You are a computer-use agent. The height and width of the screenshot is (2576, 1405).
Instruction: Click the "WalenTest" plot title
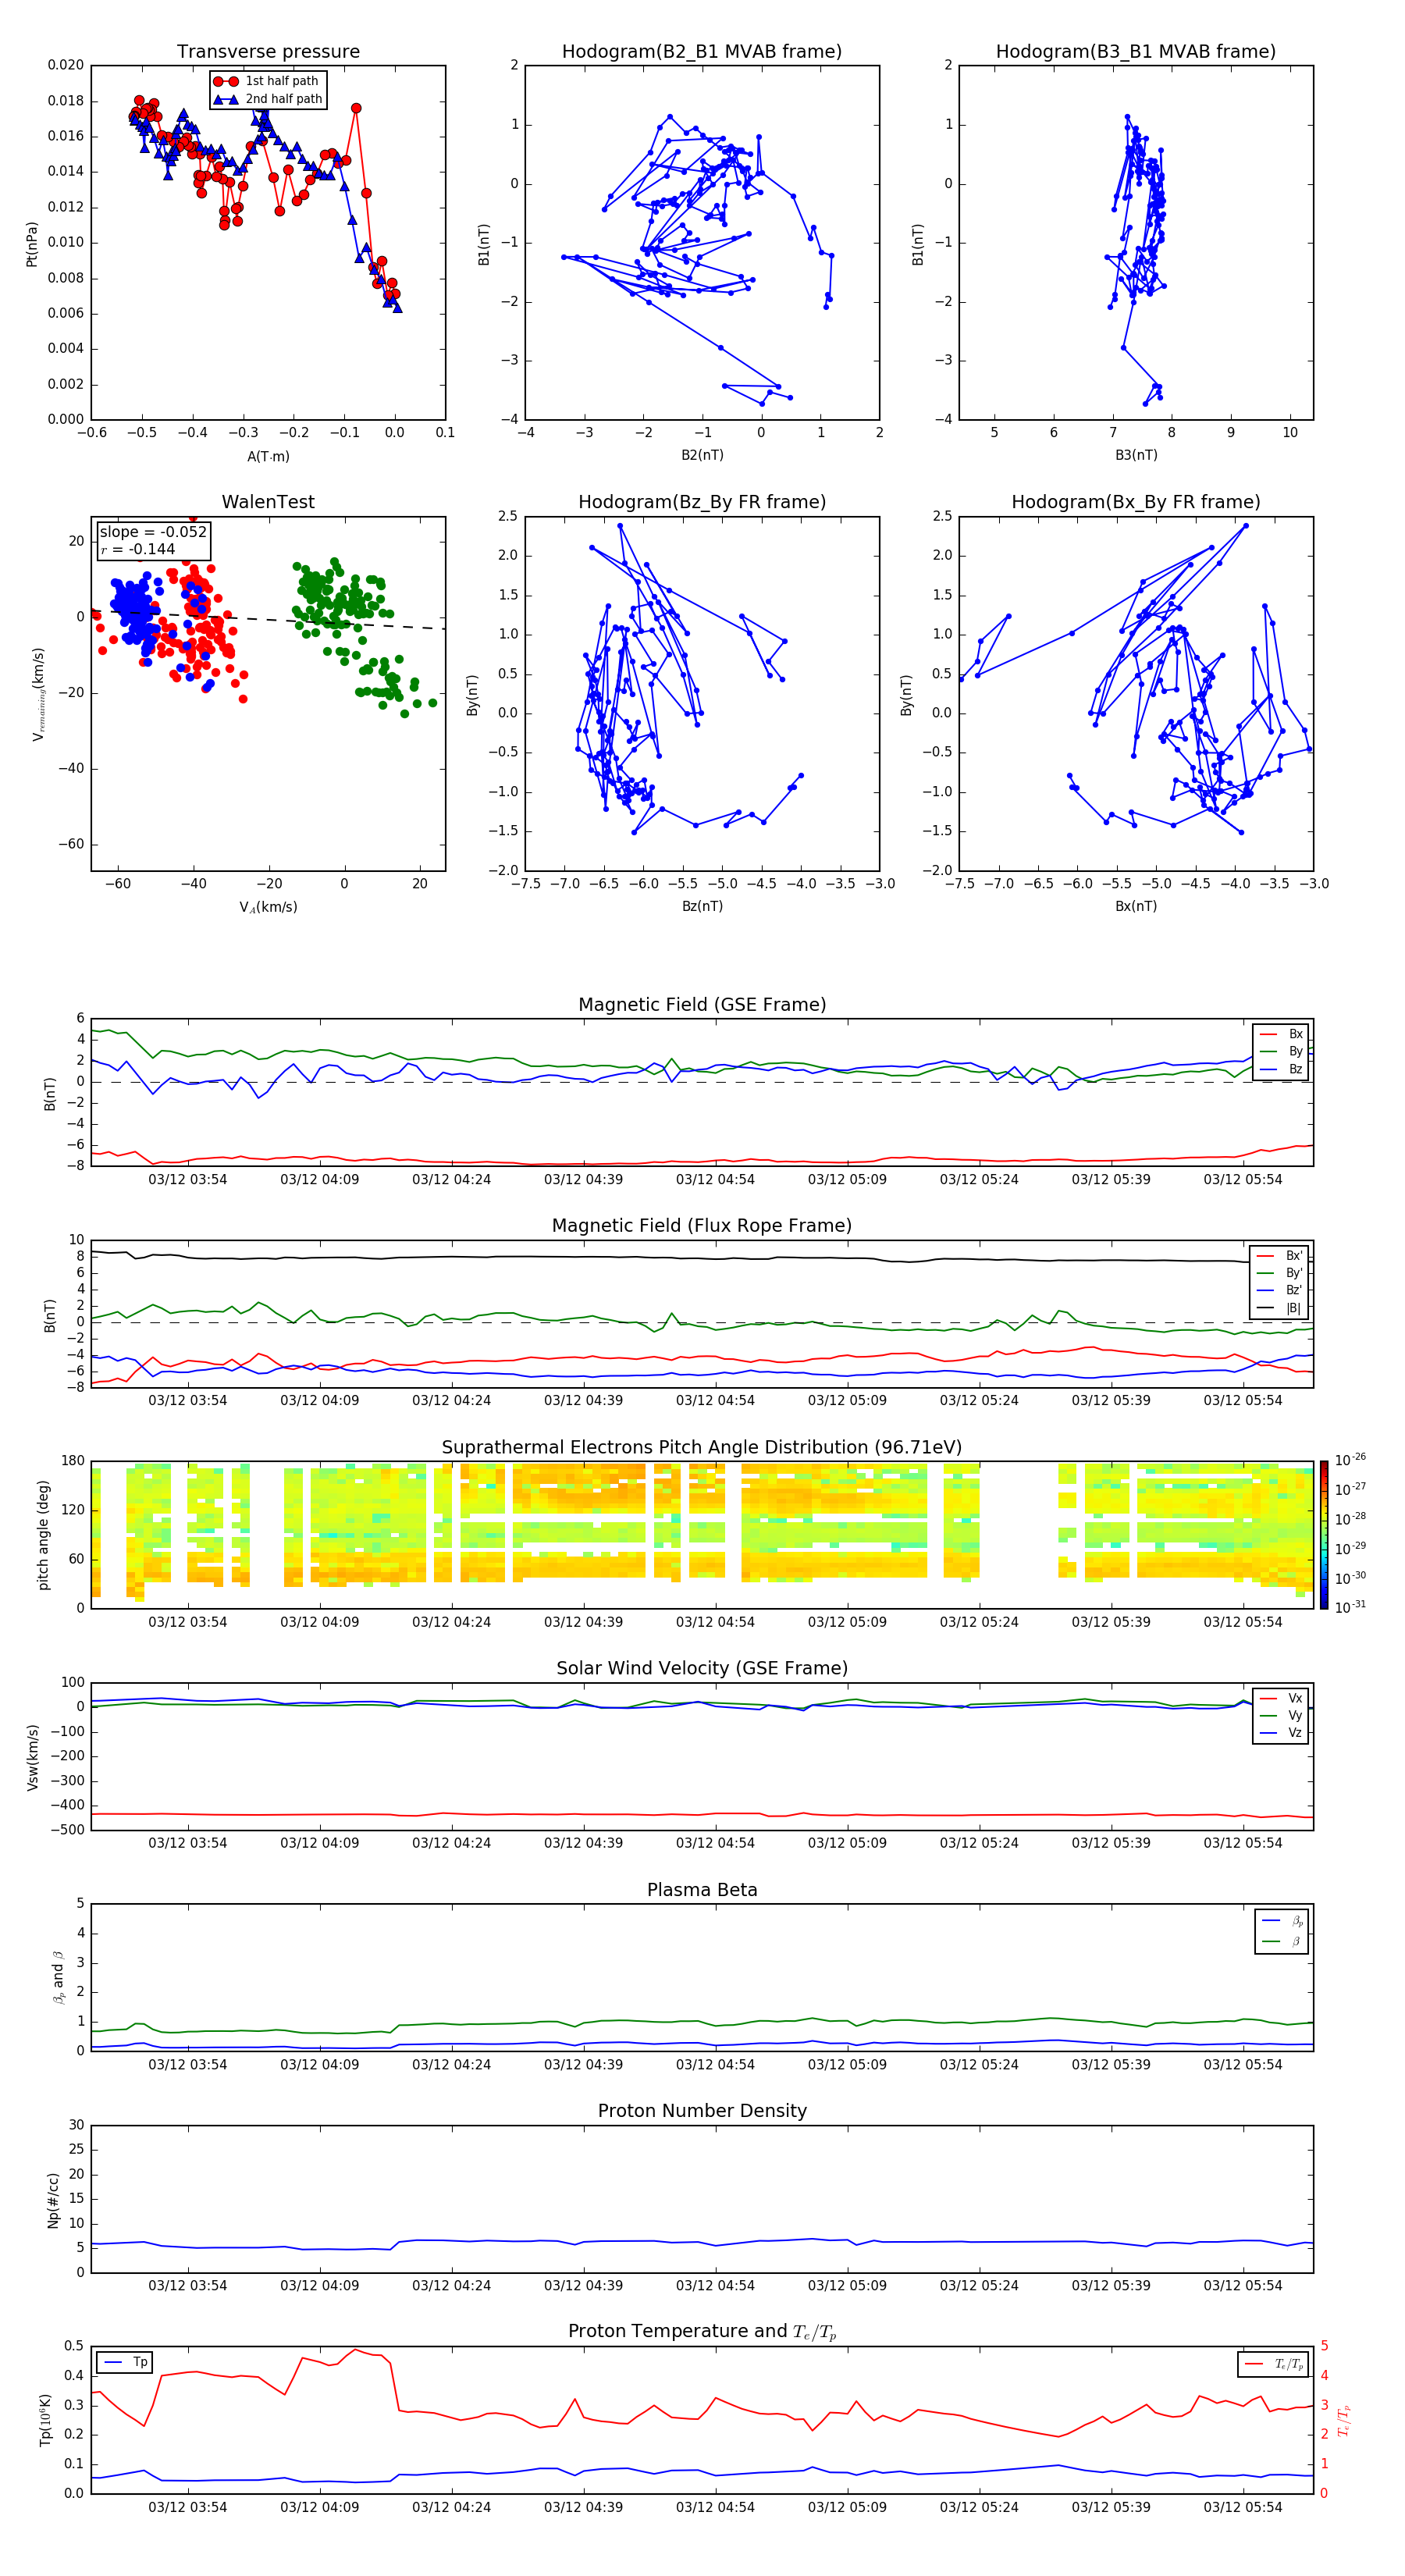pyautogui.click(x=268, y=502)
